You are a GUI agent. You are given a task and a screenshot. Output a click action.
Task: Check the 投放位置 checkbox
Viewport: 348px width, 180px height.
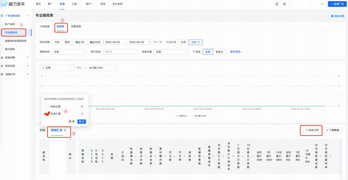[x=48, y=106]
